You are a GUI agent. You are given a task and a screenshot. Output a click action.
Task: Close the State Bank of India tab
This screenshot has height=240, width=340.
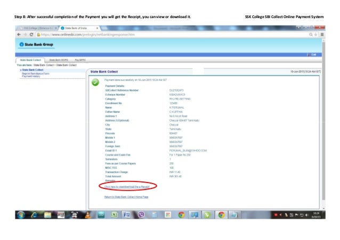click(x=97, y=28)
